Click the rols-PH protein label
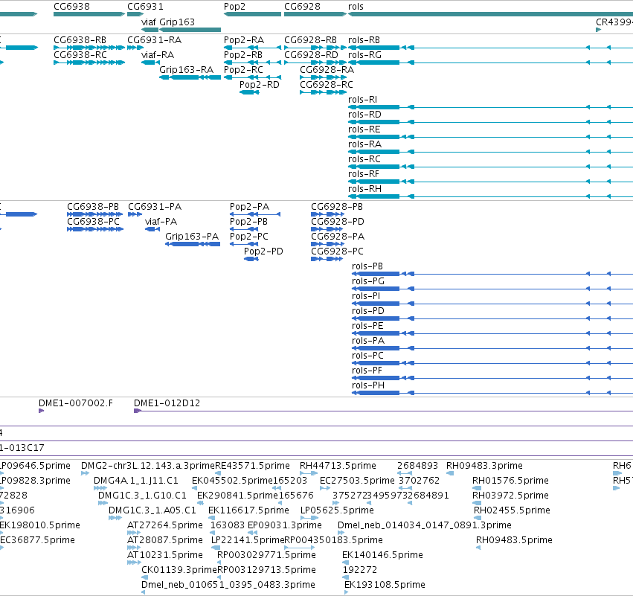 click(368, 385)
